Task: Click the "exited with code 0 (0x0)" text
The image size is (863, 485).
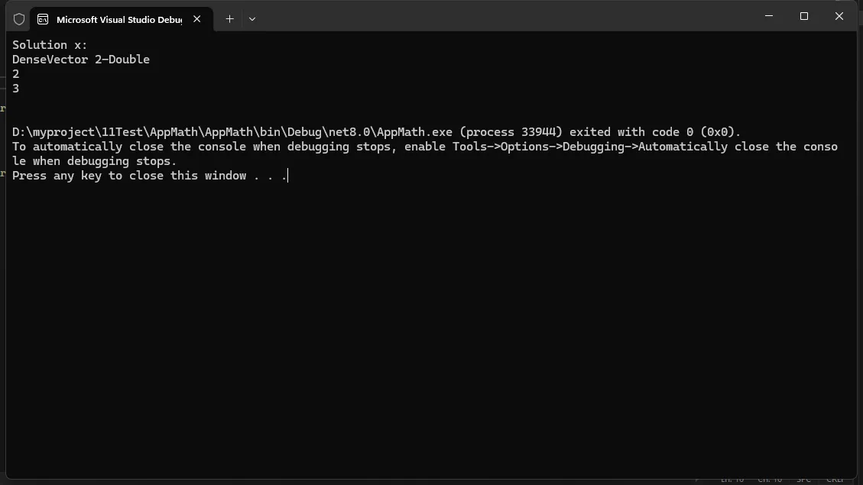Action: [655, 132]
